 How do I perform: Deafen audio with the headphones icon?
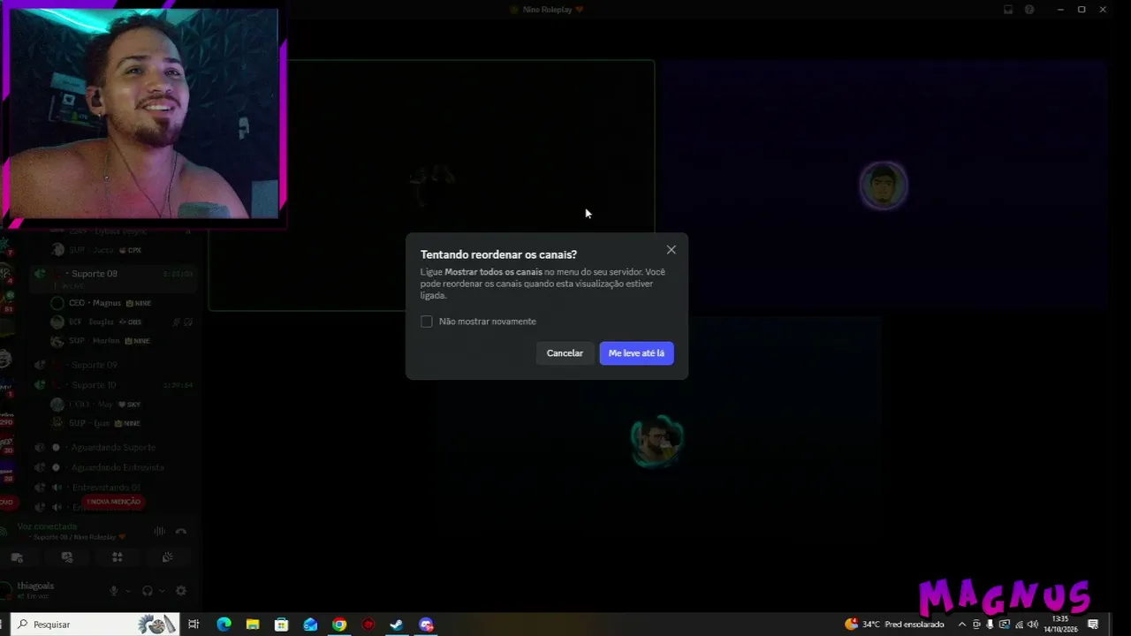click(148, 591)
